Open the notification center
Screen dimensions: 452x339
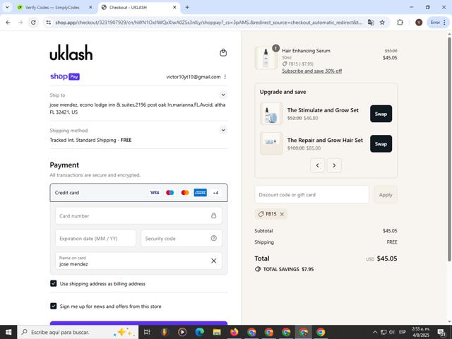[442, 332]
